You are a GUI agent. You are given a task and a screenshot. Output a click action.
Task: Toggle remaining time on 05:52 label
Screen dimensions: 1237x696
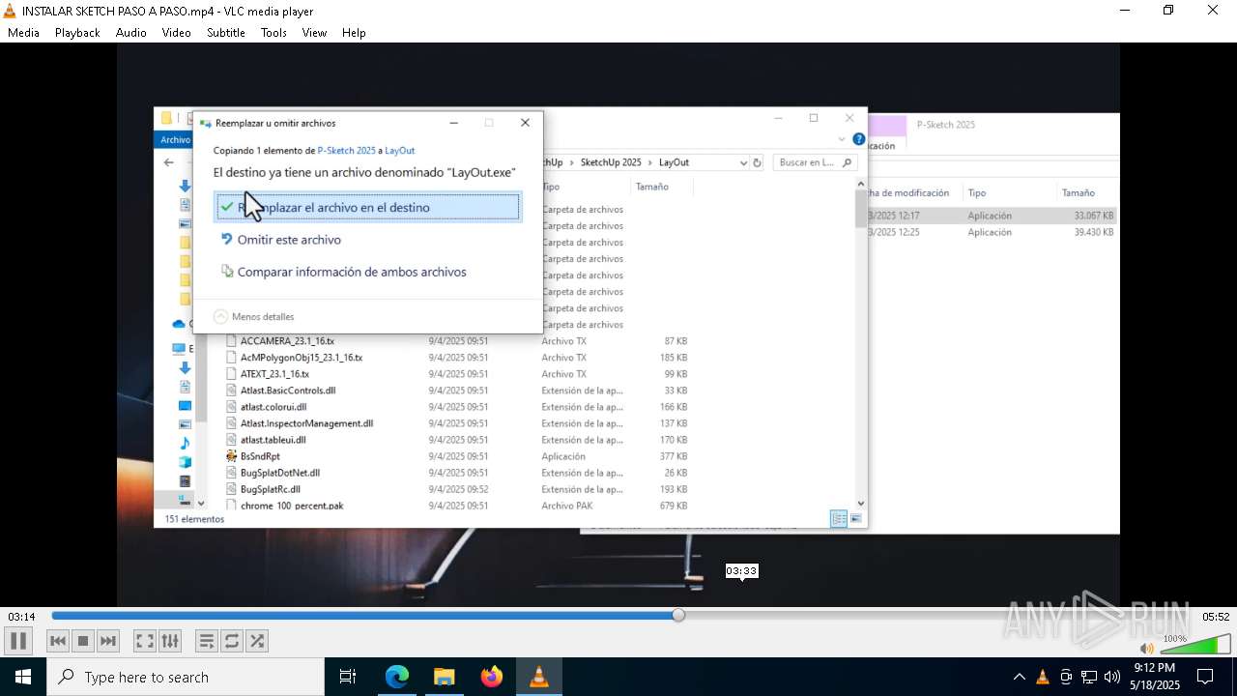pyautogui.click(x=1216, y=617)
